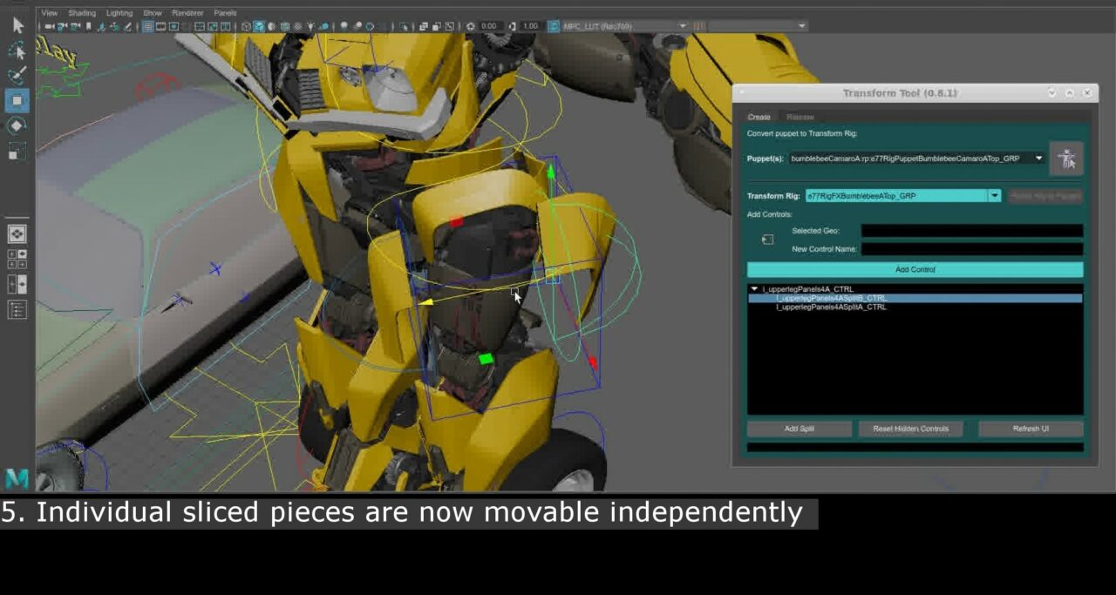Click the Reset Hidden Controls button
Screen dimensions: 1116x595
pos(910,429)
